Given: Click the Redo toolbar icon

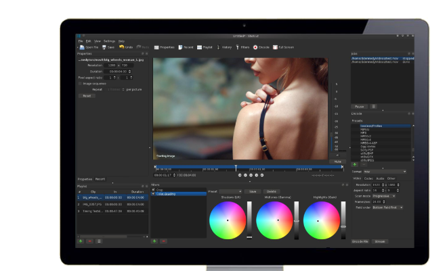Looking at the screenshot, I should click(139, 47).
